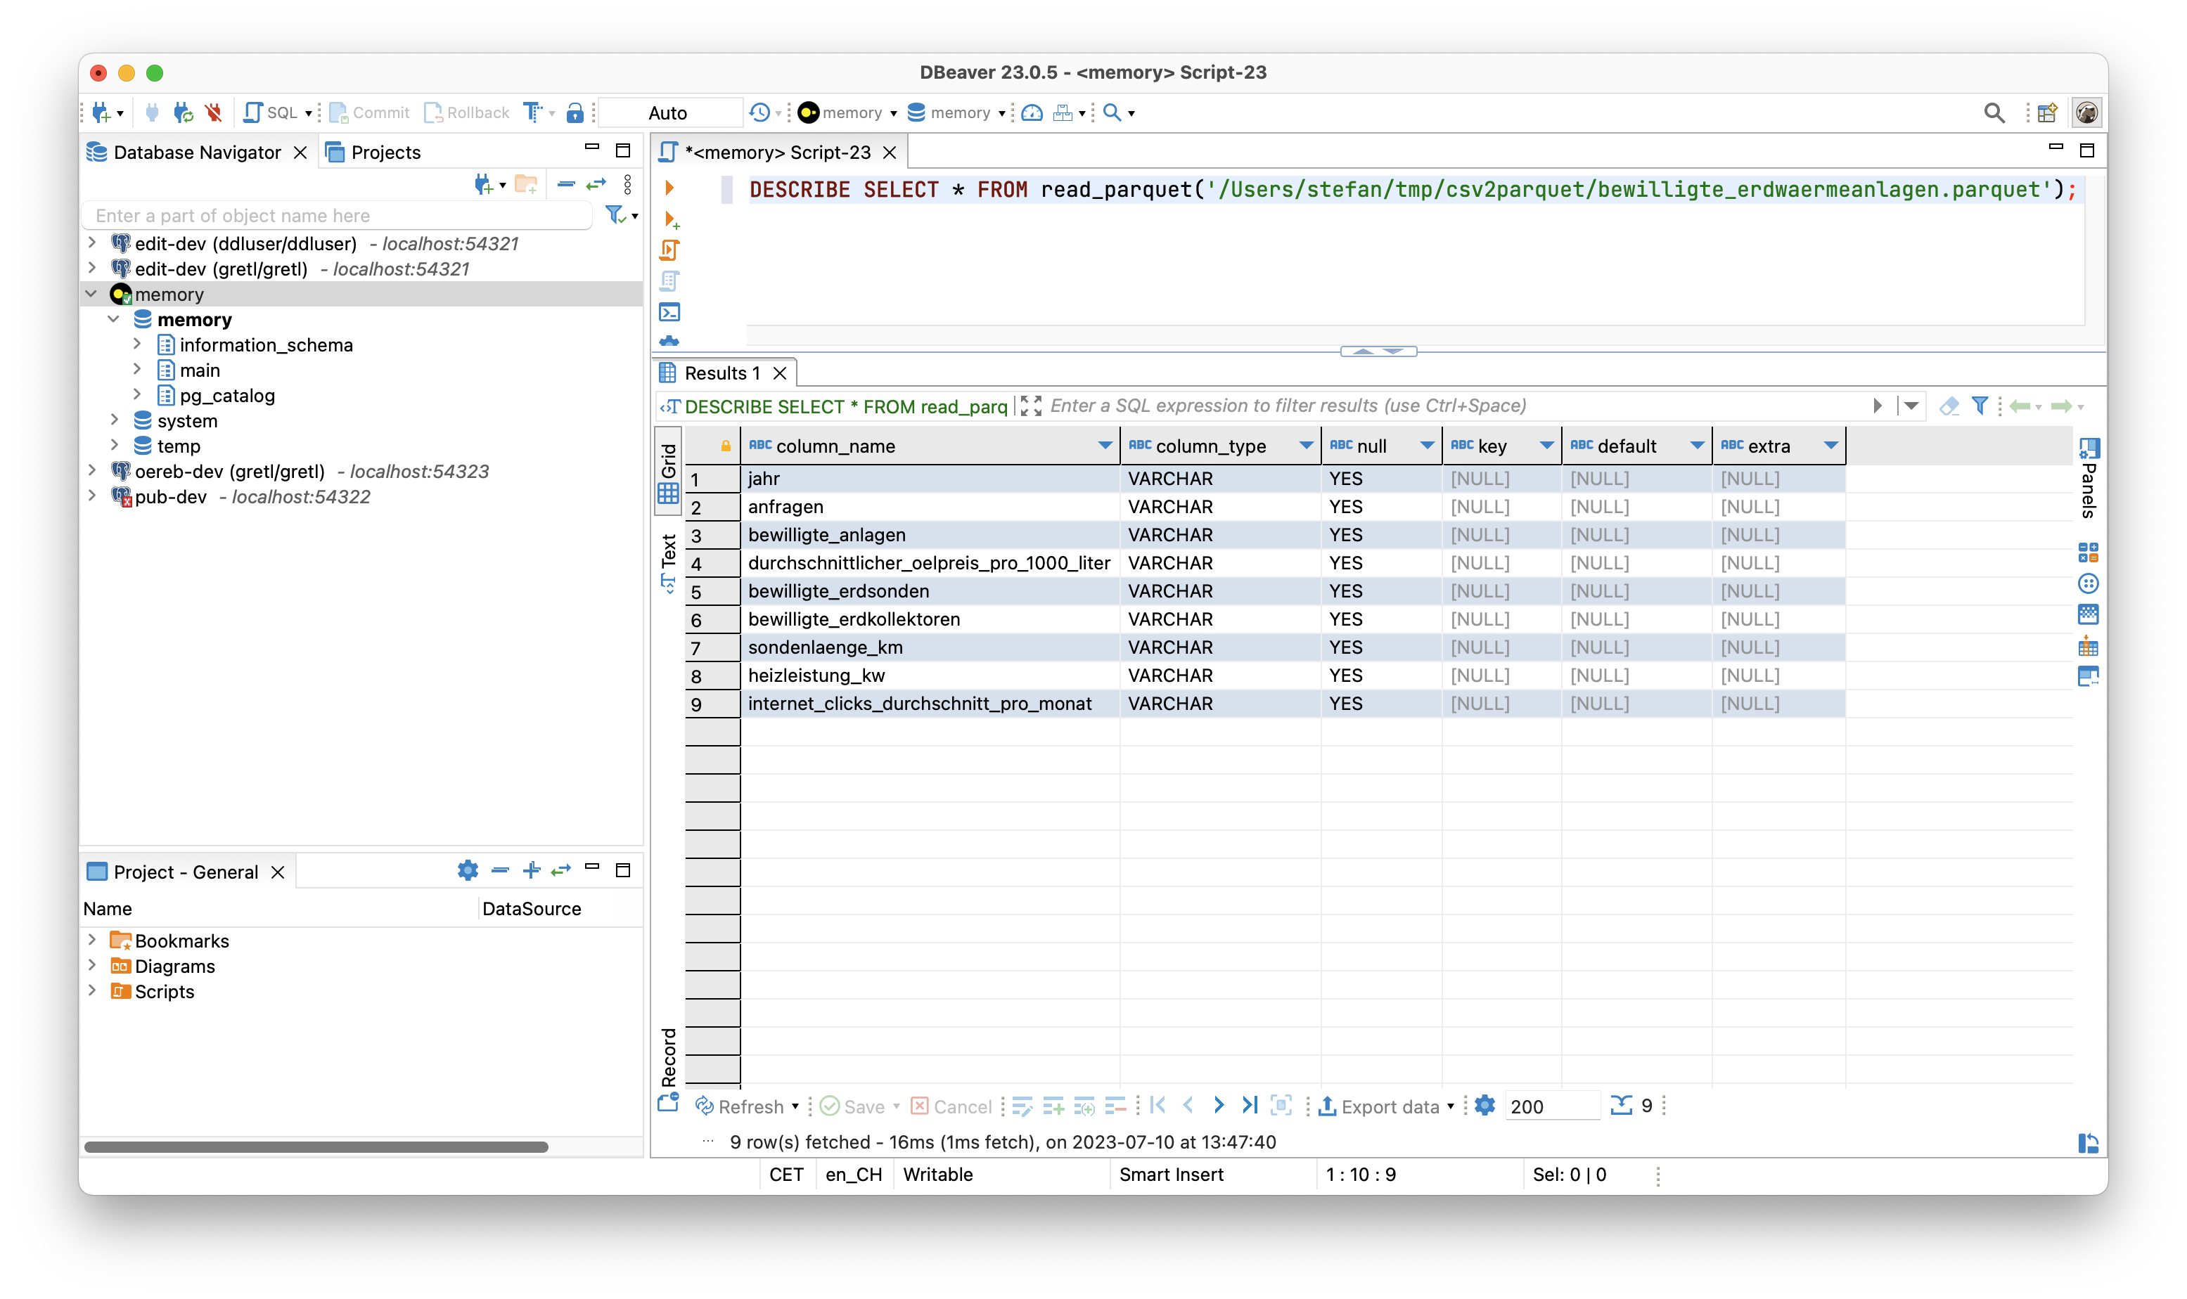Collapse the memory connection node
2187x1299 pixels.
(x=92, y=293)
